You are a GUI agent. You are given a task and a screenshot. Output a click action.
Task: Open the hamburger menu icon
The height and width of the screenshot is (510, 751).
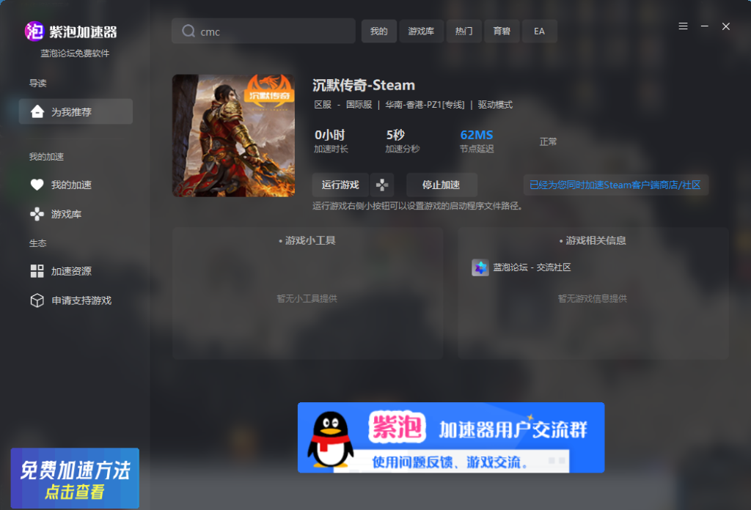click(x=683, y=26)
